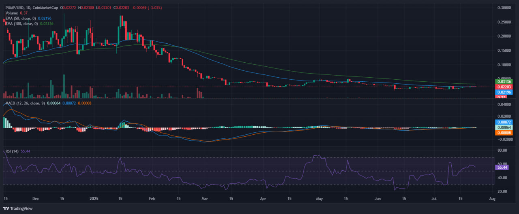Click the blue 0.02196 EMA price label
519x214 pixels.
[504, 92]
